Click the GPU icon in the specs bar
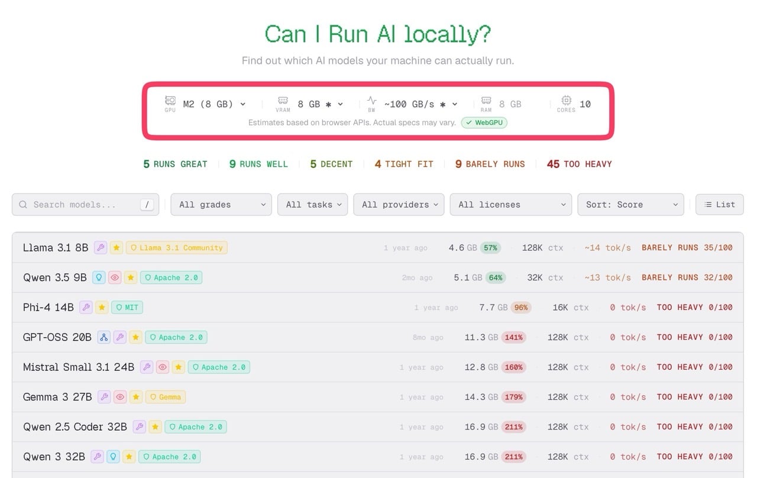This screenshot has height=478, width=757. (x=170, y=102)
